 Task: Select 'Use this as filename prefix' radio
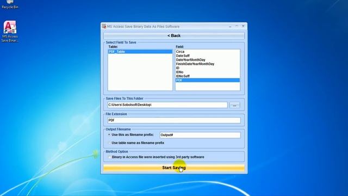pos(109,134)
